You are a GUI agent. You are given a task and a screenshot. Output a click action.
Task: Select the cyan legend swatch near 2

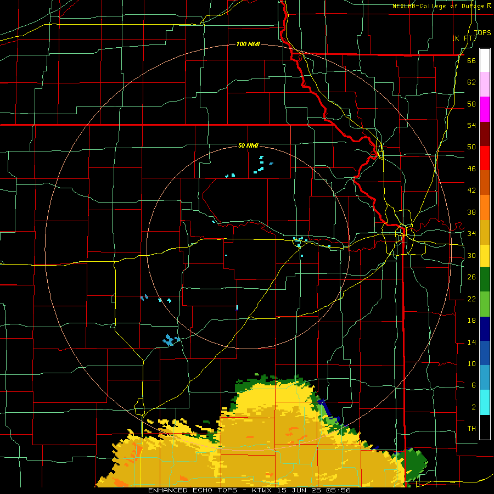point(485,402)
